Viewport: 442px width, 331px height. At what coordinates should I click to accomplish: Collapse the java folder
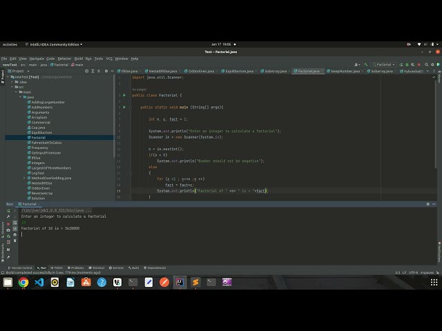pos(20,97)
